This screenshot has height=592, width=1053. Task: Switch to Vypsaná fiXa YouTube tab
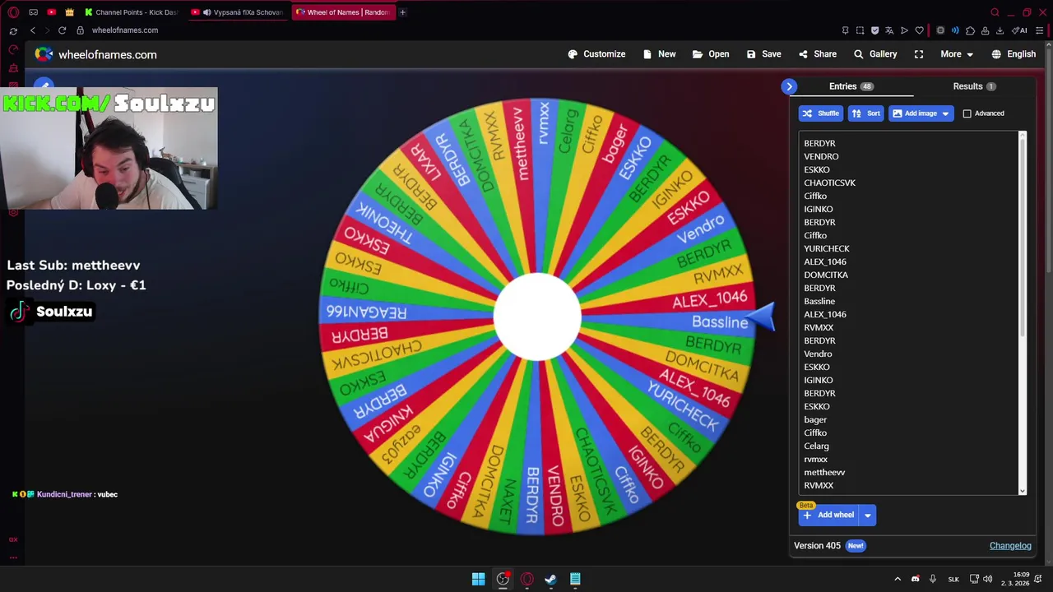click(x=239, y=12)
